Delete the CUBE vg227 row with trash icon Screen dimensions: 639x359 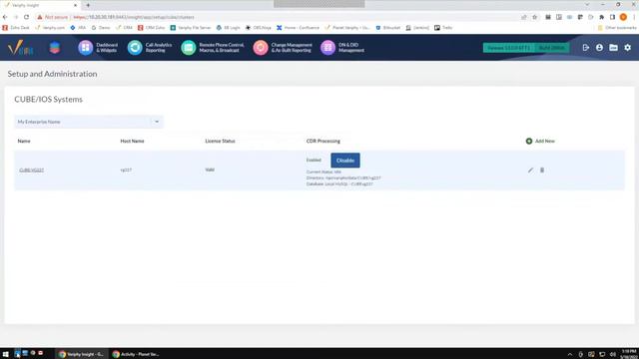click(x=542, y=171)
